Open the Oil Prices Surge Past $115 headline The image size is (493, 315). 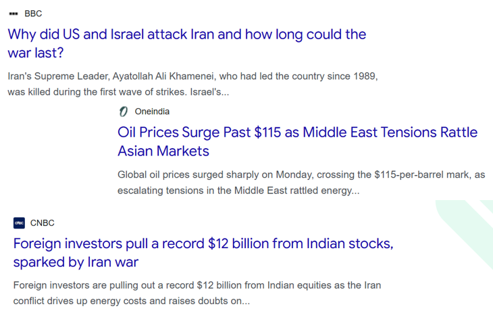click(x=297, y=132)
